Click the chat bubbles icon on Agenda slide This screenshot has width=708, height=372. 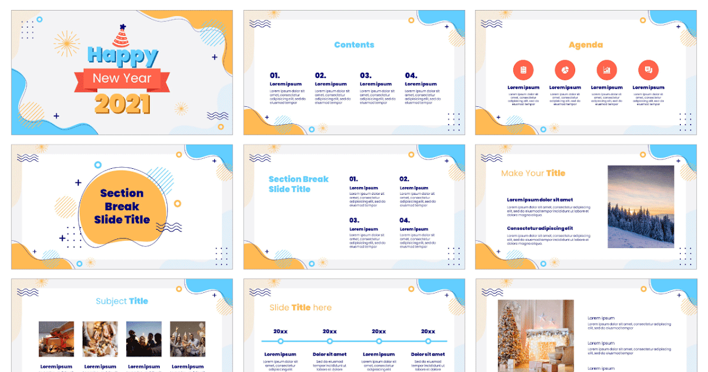(x=648, y=70)
